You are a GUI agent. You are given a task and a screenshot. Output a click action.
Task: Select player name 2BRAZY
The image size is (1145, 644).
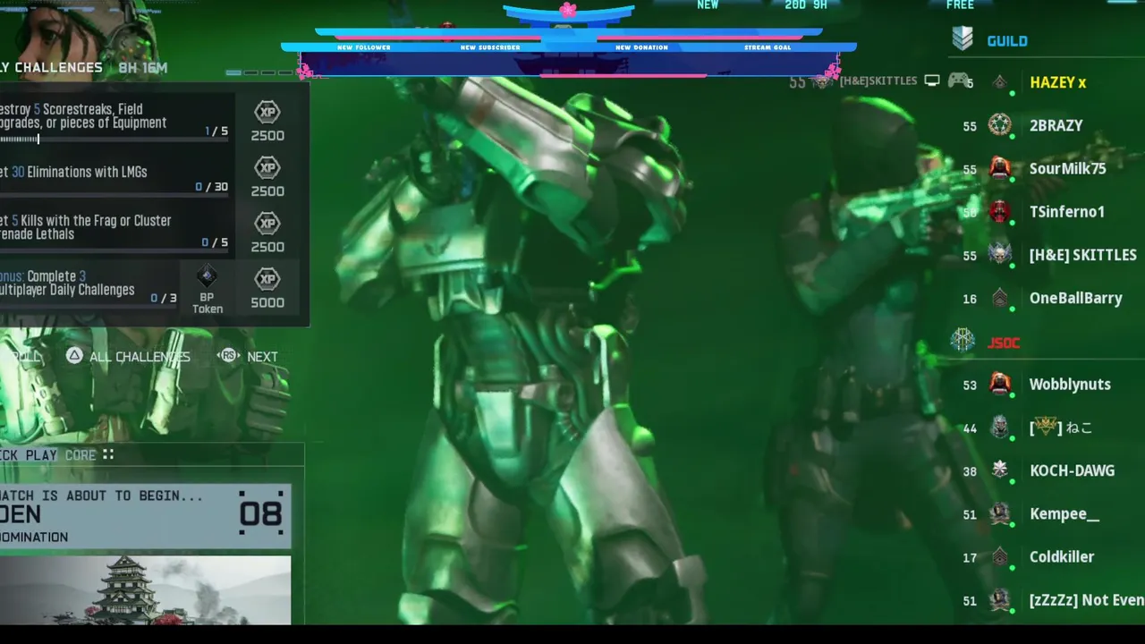tap(1056, 125)
